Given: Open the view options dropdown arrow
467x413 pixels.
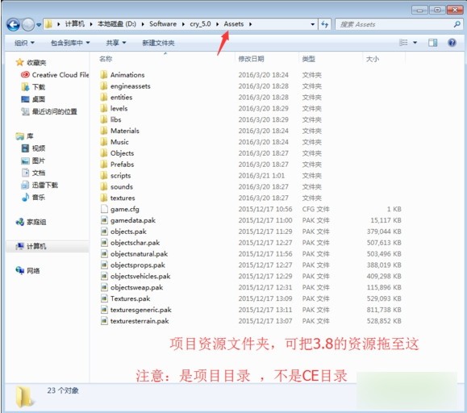Looking at the screenshot, I should (415, 43).
